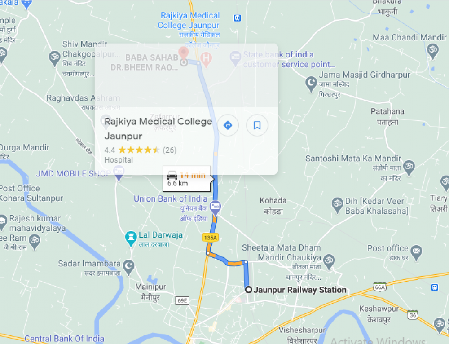Screen dimensions: 449x344
Task: Click the 14 min driving route callout
Action: coord(187,179)
